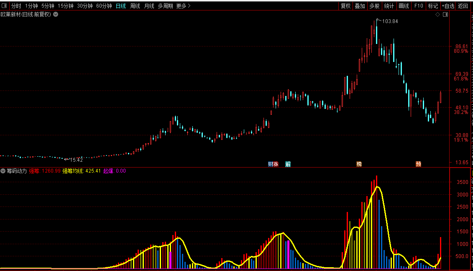
Task: Add stock with +自选 button
Action: (x=448, y=6)
